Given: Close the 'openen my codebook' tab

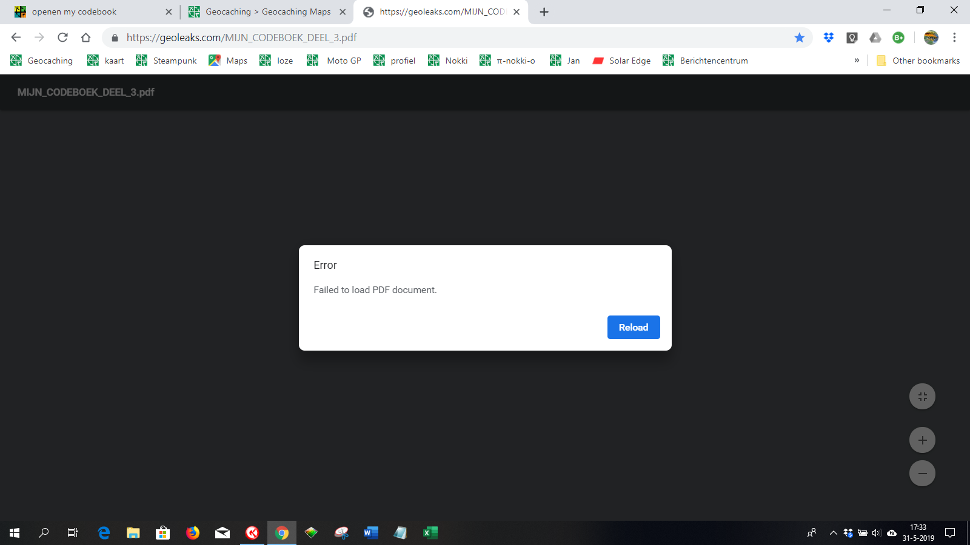Looking at the screenshot, I should (x=169, y=12).
